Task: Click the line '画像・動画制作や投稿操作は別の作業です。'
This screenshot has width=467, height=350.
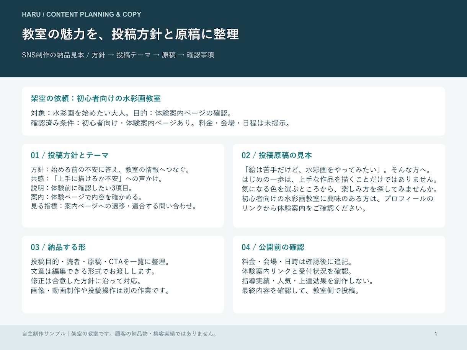Action: click(x=100, y=290)
